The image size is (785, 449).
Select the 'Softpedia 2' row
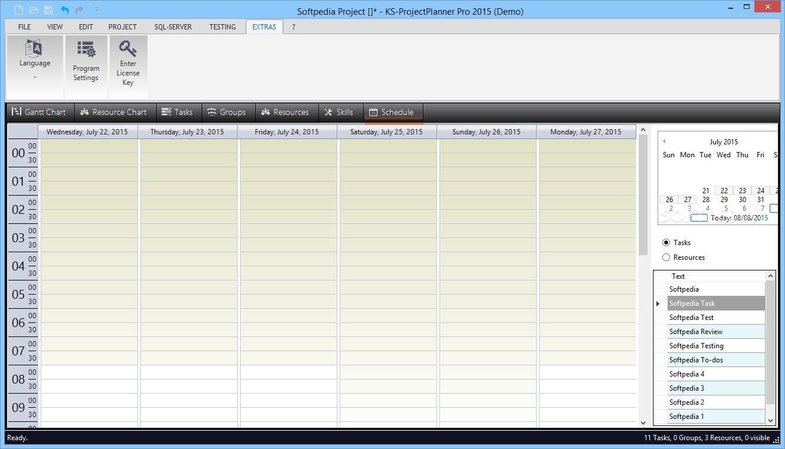pyautogui.click(x=716, y=402)
